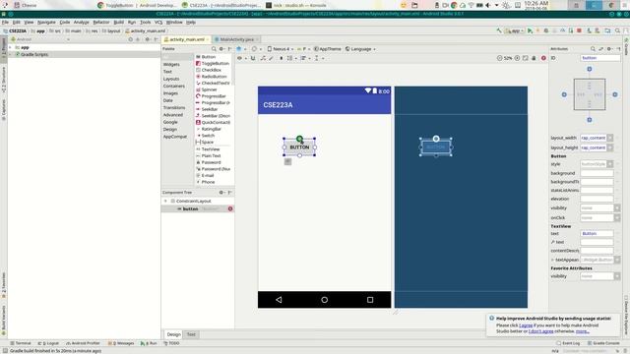Toggle autoconnect magnet icon

click(253, 58)
